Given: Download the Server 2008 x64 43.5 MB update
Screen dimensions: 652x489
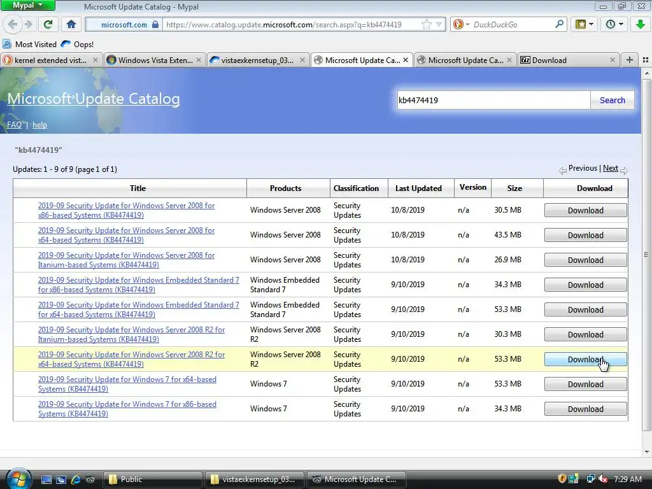Looking at the screenshot, I should 586,236.
